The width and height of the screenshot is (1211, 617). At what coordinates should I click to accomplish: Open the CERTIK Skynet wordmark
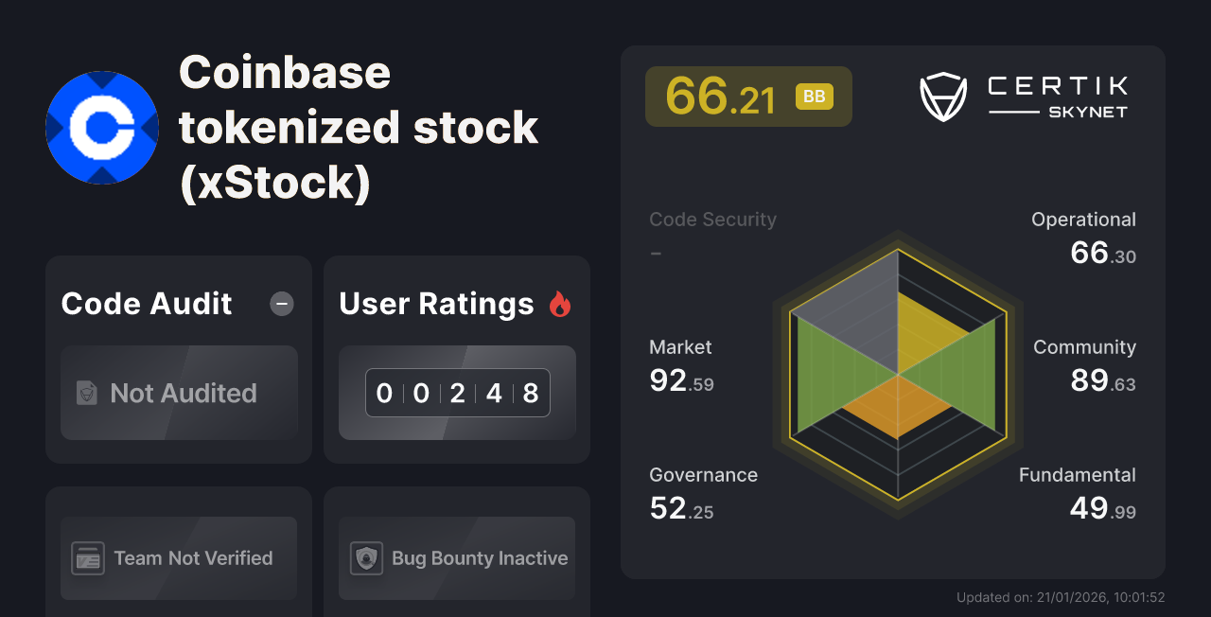click(x=1055, y=95)
